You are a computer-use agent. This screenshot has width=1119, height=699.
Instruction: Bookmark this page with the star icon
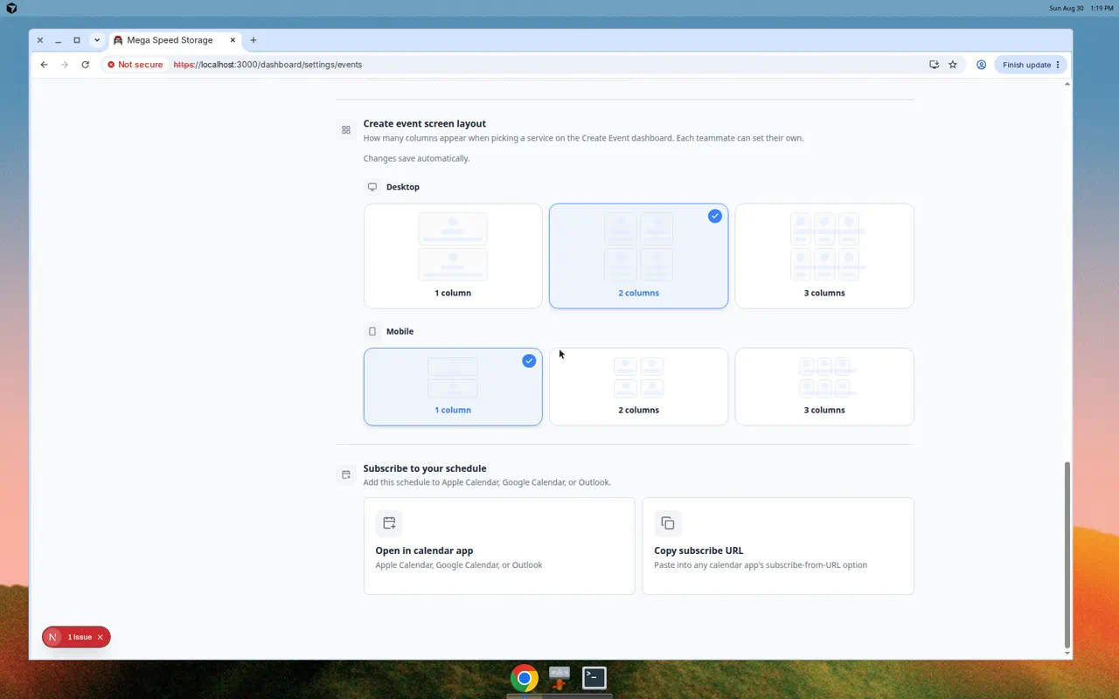coord(953,65)
